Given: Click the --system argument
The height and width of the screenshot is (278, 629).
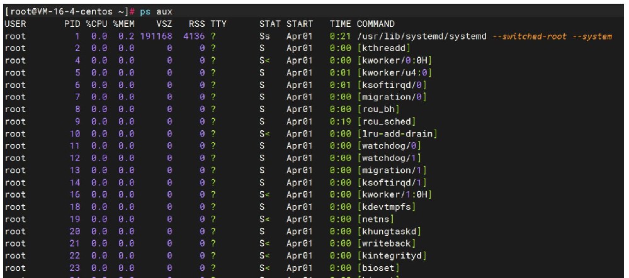Looking at the screenshot, I should pyautogui.click(x=592, y=36).
